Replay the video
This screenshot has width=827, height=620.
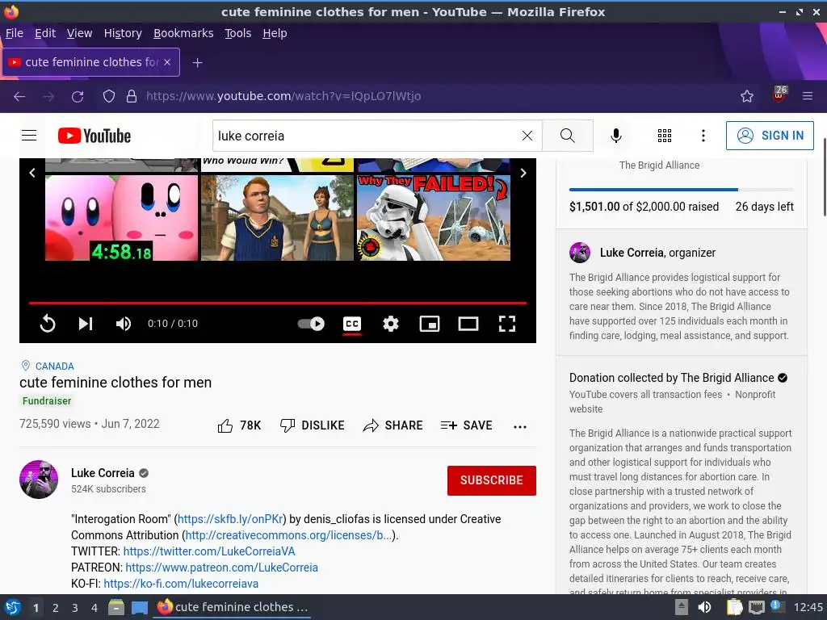tap(48, 323)
